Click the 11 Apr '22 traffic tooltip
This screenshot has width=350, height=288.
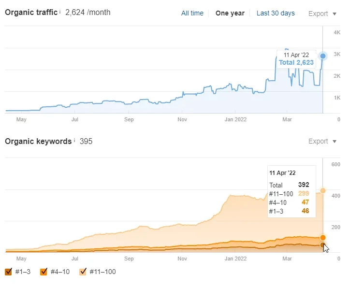296,59
